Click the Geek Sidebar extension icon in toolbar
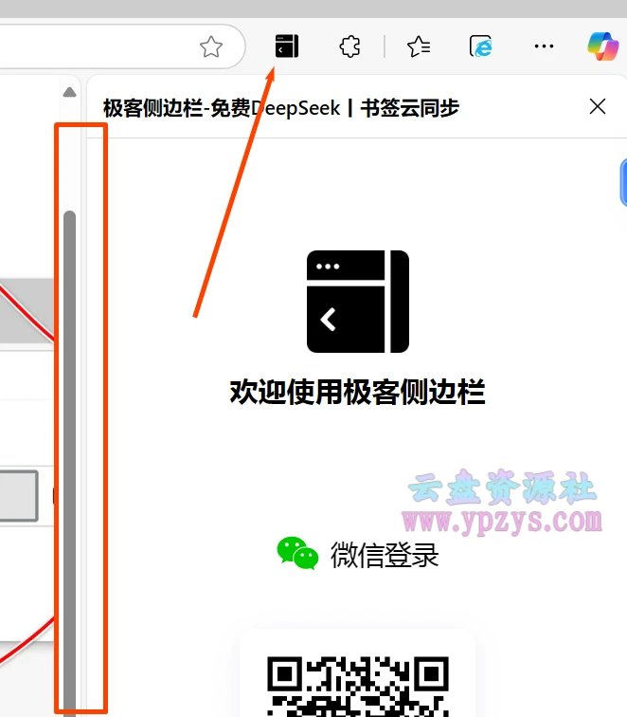 pyautogui.click(x=286, y=46)
